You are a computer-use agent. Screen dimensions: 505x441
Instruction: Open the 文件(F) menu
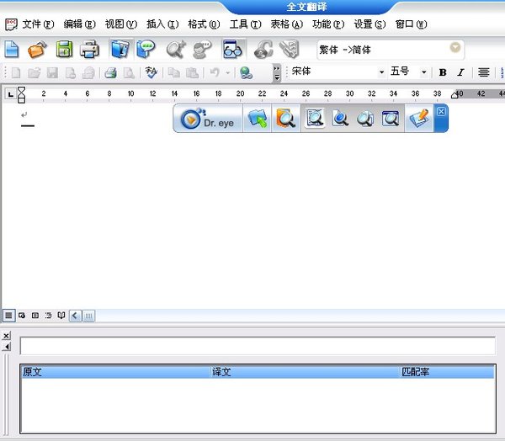pyautogui.click(x=37, y=24)
